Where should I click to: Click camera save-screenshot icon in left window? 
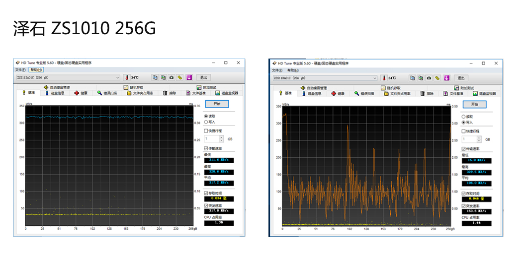tap(172, 77)
